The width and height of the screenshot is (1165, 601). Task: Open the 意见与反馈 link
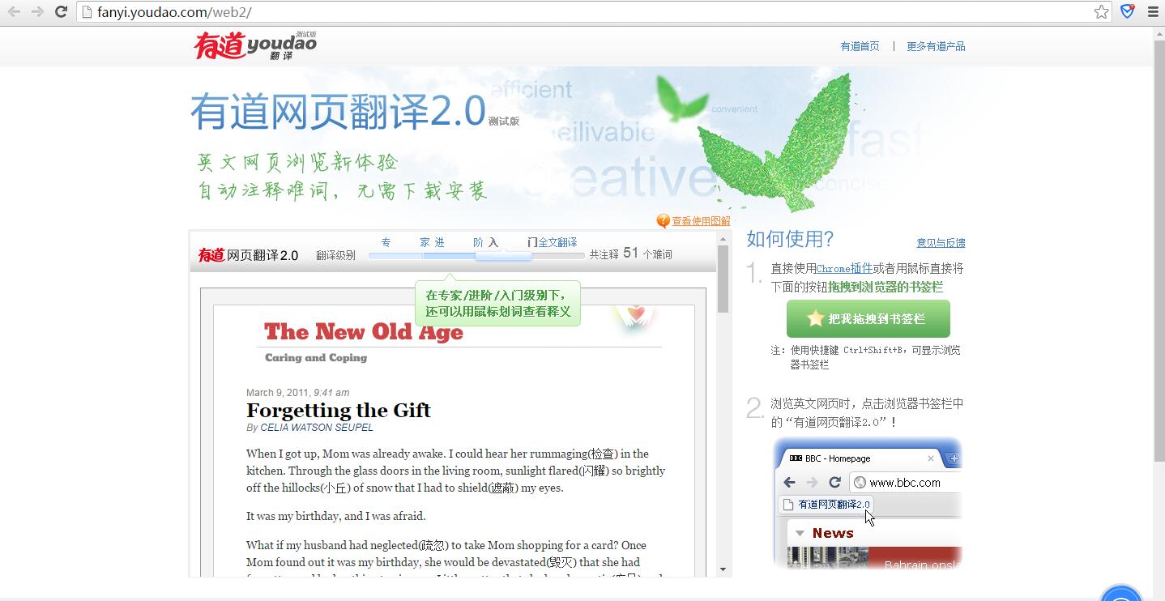click(x=941, y=243)
